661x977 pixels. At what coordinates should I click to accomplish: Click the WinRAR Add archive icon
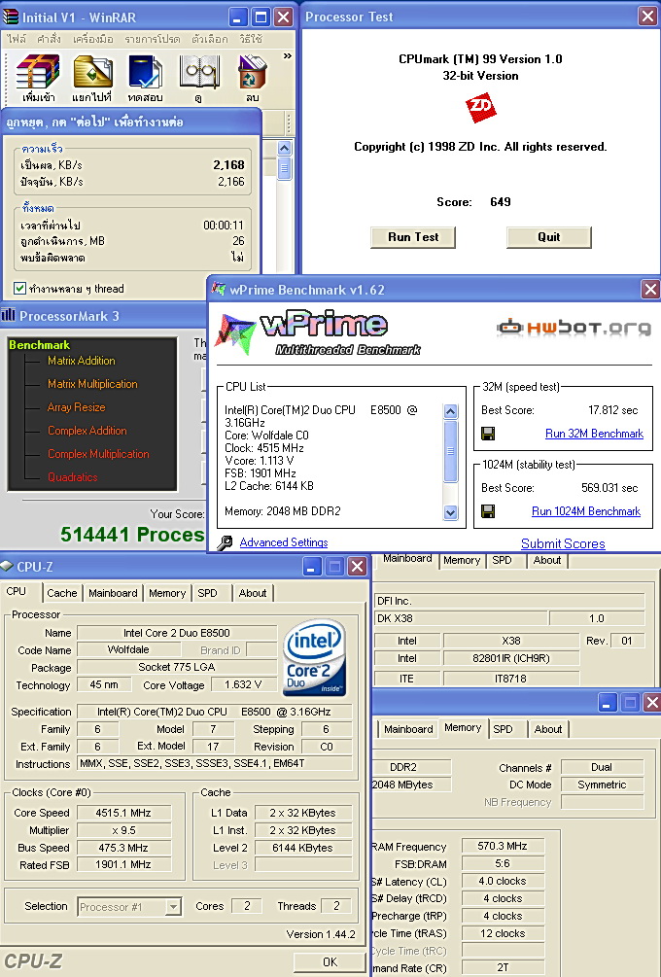tap(38, 71)
